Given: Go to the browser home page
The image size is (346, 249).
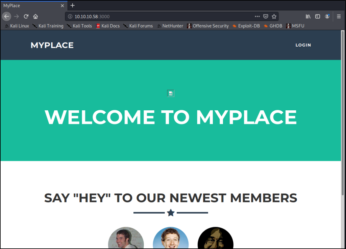Looking at the screenshot, I should tap(35, 17).
